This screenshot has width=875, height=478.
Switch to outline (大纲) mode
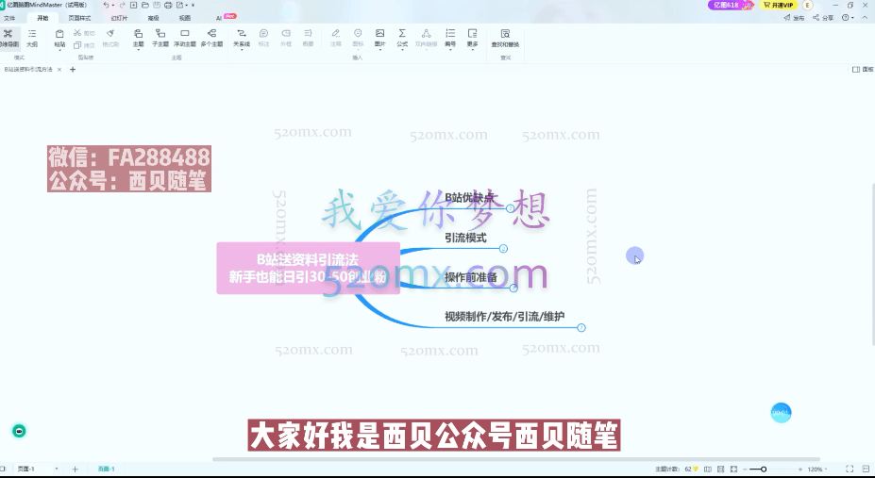pyautogui.click(x=32, y=38)
